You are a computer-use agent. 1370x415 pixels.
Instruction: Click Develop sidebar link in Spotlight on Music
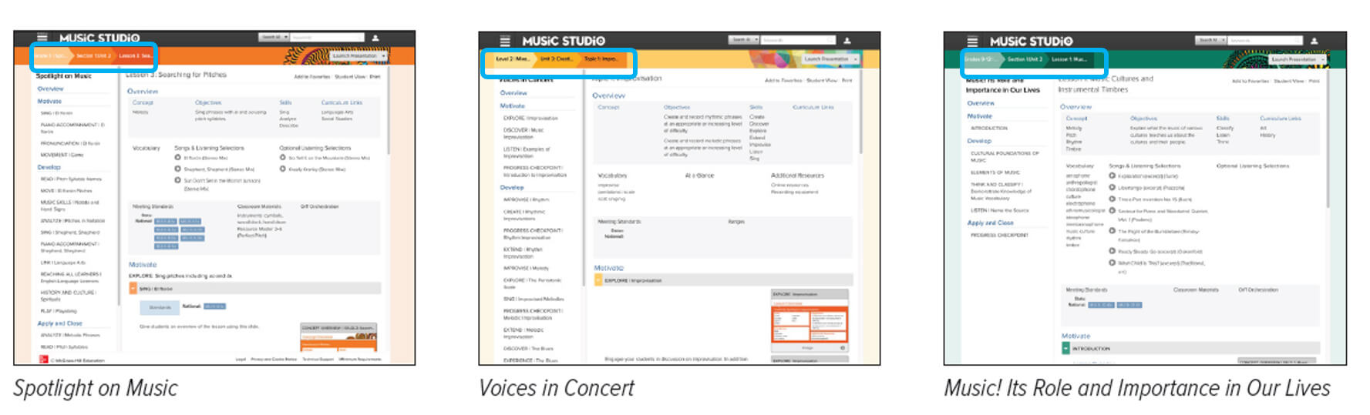tap(49, 166)
